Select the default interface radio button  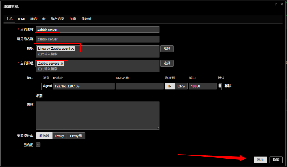pos(220,86)
